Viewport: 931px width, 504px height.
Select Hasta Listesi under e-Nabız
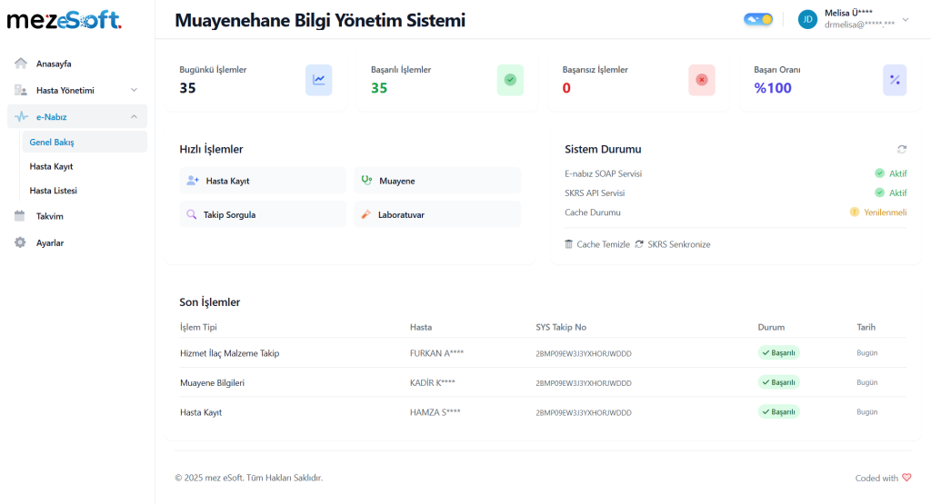(x=53, y=191)
